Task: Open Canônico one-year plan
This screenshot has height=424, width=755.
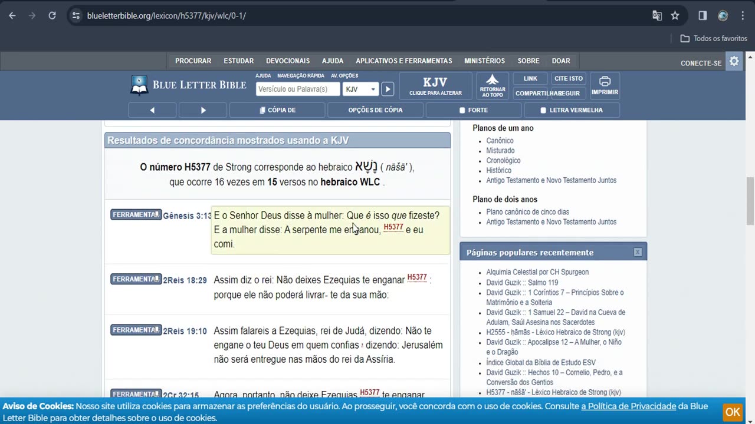Action: pyautogui.click(x=500, y=141)
